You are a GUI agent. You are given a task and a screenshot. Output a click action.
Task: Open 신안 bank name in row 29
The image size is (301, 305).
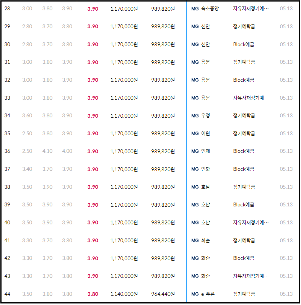click(x=206, y=26)
